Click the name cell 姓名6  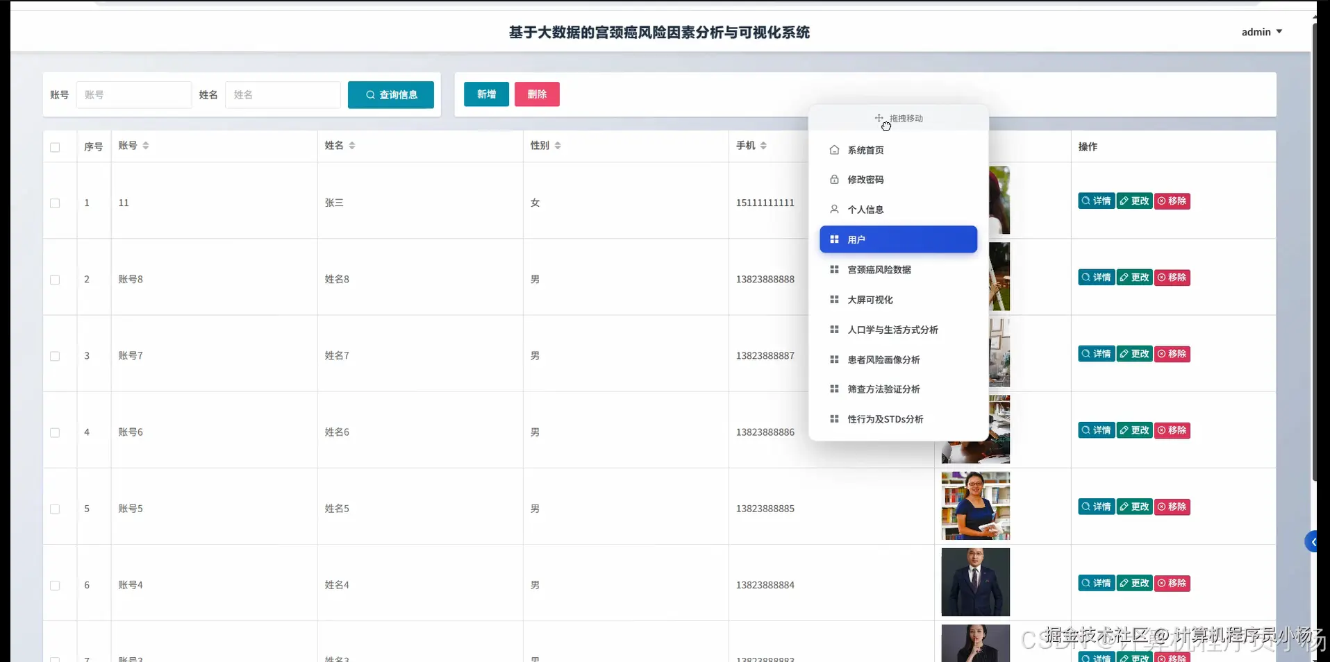[x=337, y=432]
